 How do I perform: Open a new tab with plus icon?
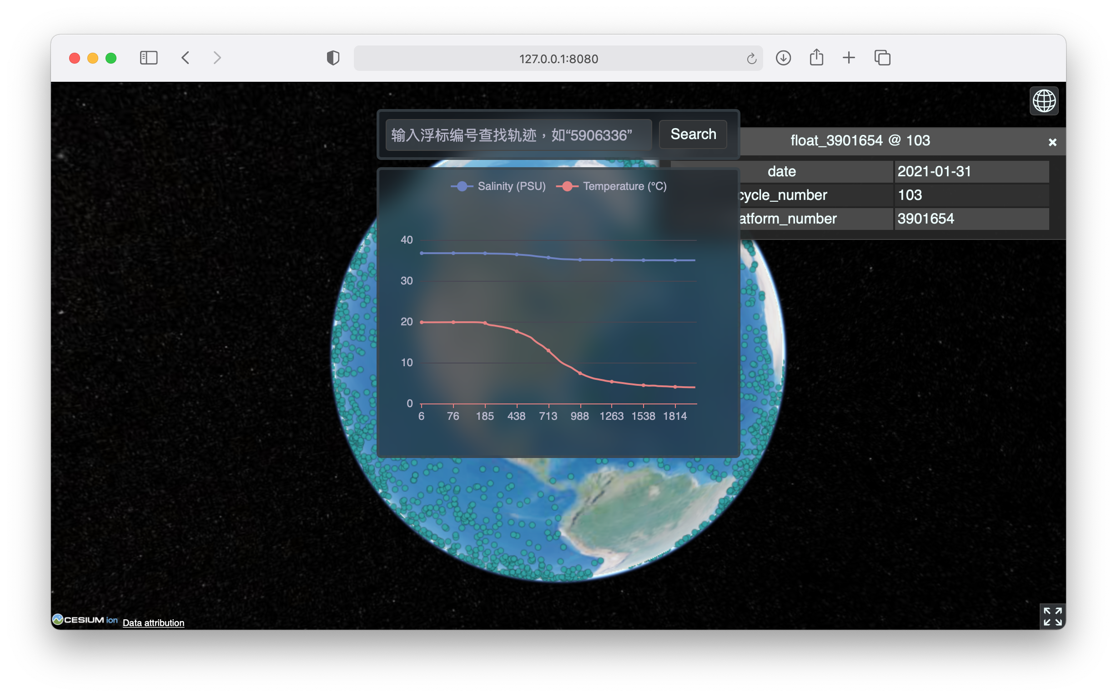tap(849, 58)
